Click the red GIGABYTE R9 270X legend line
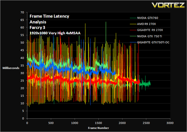Screen dimensions: 187x132 tap(133, 30)
